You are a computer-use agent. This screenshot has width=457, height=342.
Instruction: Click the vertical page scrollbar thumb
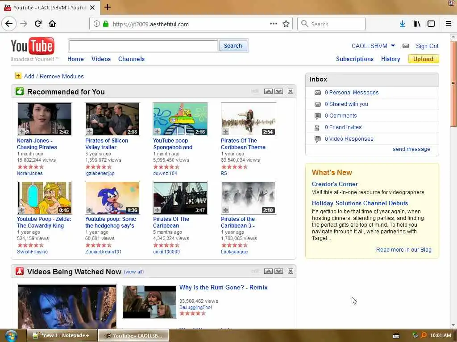453,84
